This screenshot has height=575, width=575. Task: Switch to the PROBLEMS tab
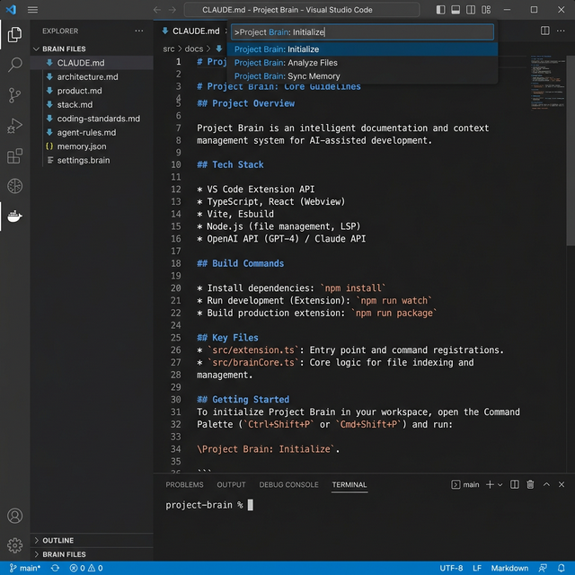(184, 485)
